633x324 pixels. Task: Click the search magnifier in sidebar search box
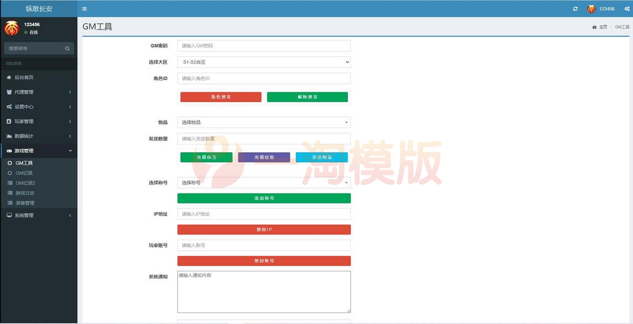point(67,47)
